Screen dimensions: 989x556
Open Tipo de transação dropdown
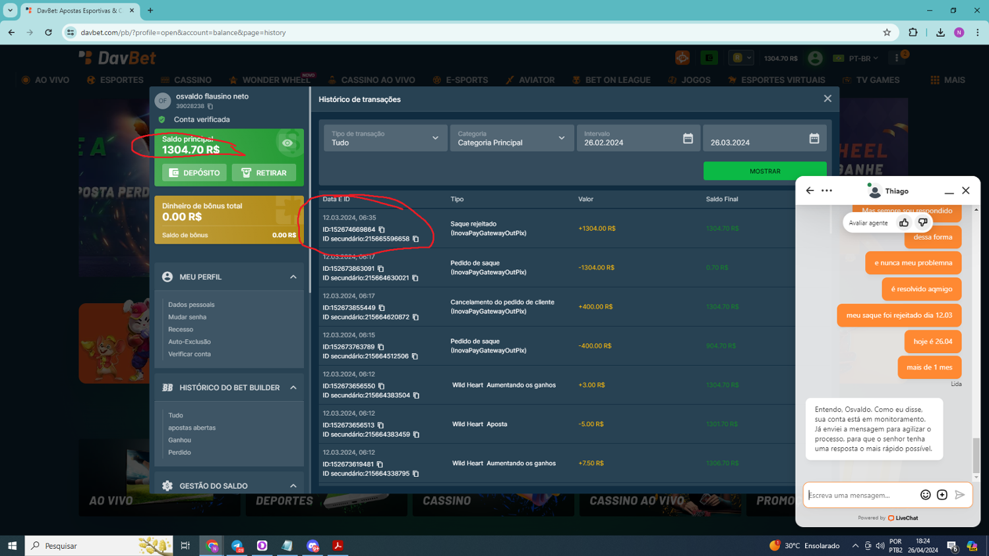click(385, 138)
